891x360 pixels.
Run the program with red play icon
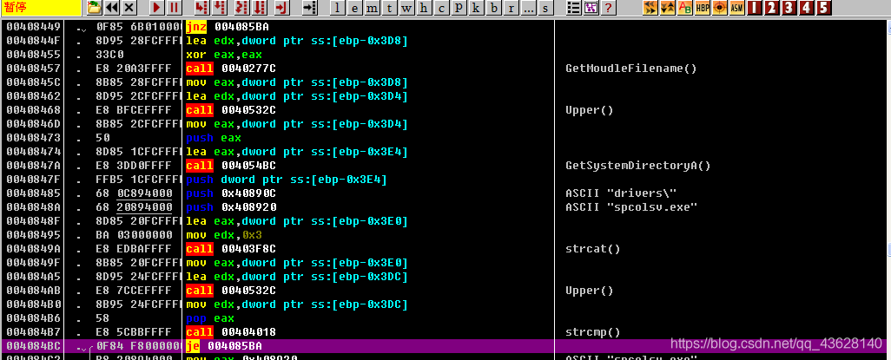156,8
